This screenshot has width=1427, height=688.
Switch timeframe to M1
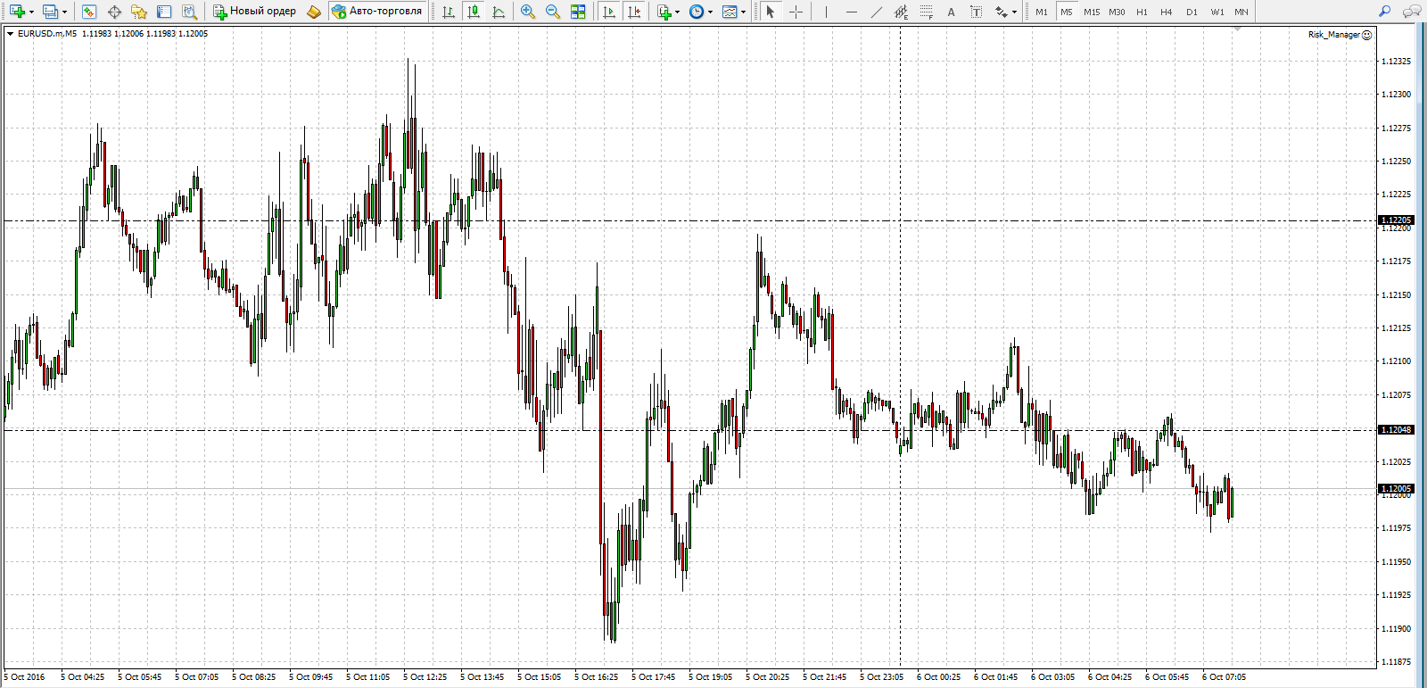[1042, 12]
